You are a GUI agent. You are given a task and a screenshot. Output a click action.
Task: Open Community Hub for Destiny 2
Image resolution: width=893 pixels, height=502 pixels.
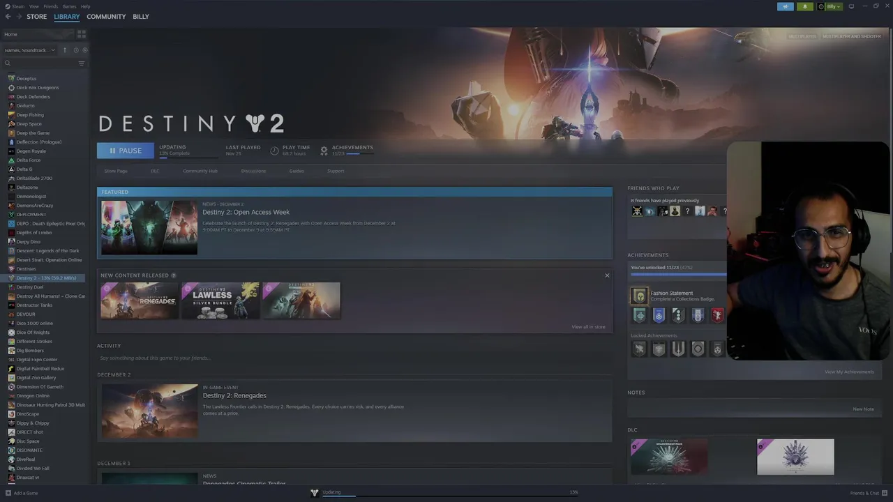[x=200, y=171]
